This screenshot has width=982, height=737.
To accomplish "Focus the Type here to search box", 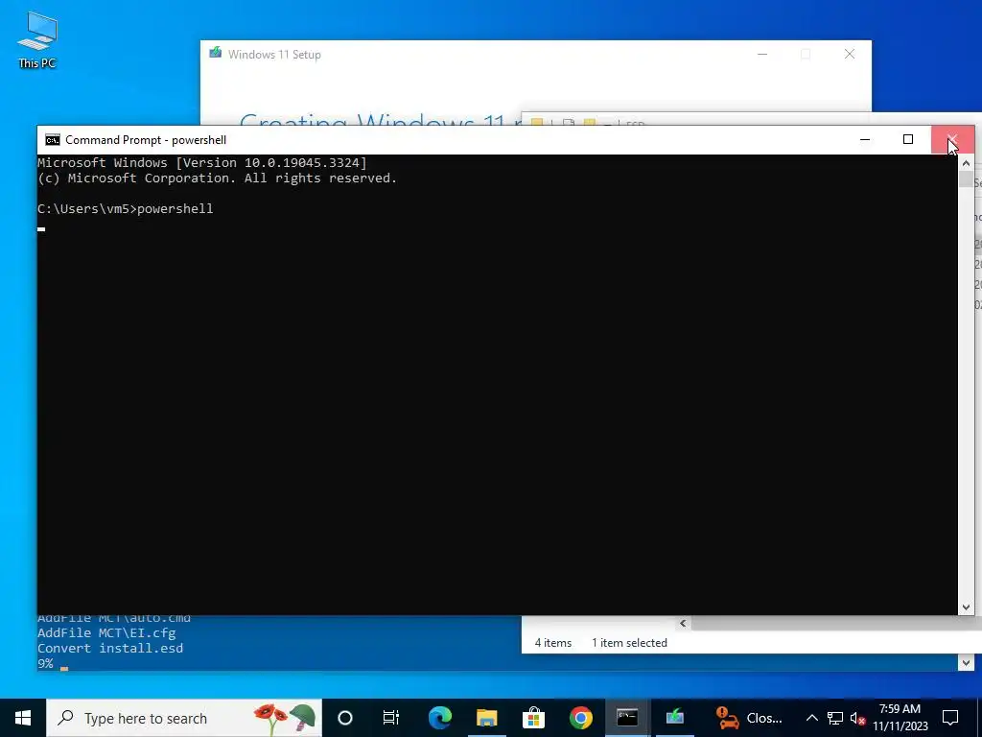I will click(184, 718).
